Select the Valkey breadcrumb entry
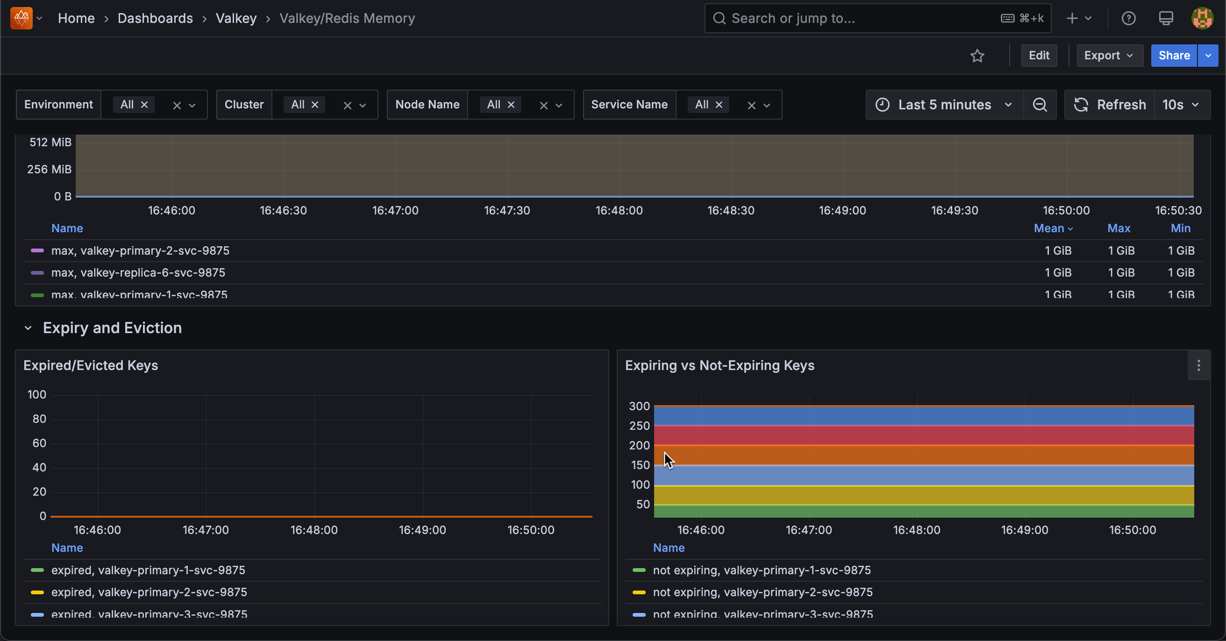This screenshot has width=1226, height=641. (x=235, y=18)
